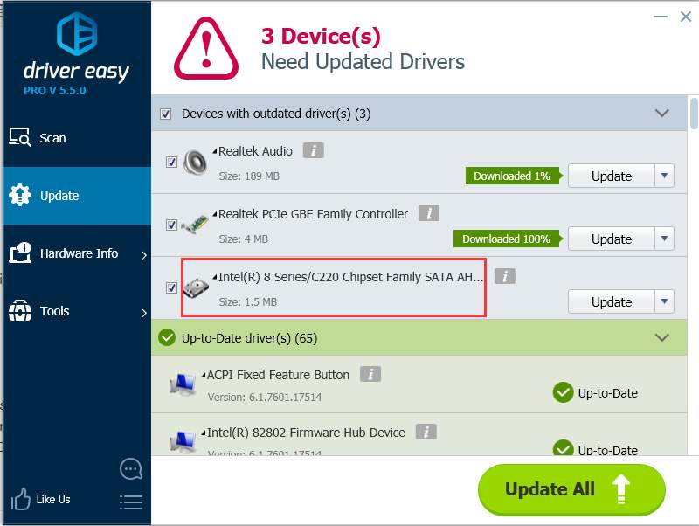Viewport: 699px width, 526px height.
Task: Collapse the Up-to-Date driver(s) section
Action: [662, 337]
